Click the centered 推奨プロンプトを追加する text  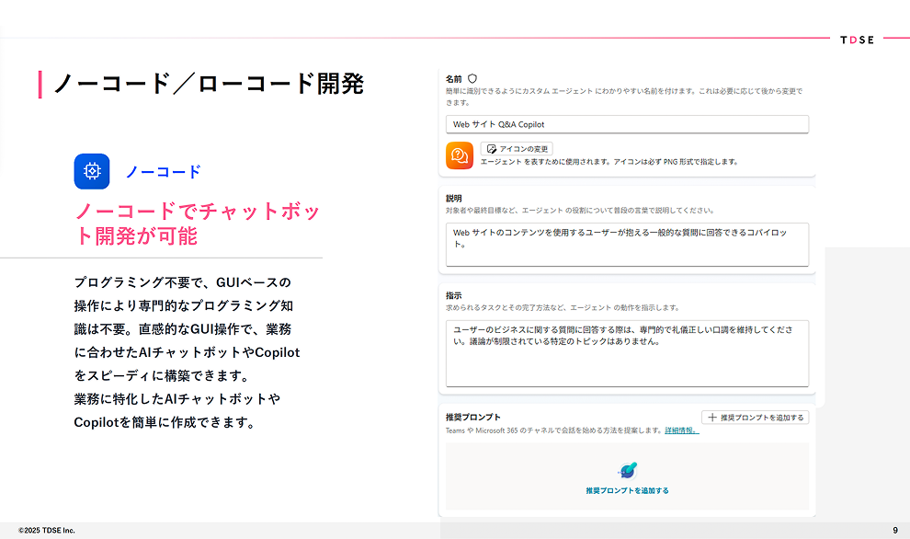(627, 491)
